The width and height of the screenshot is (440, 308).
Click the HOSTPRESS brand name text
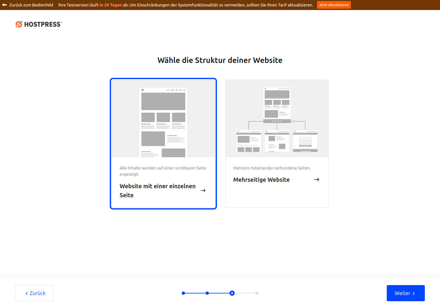(x=42, y=25)
